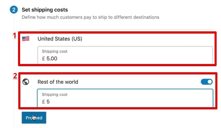
Task: Click the step 2 circle badge
Action: point(14,10)
